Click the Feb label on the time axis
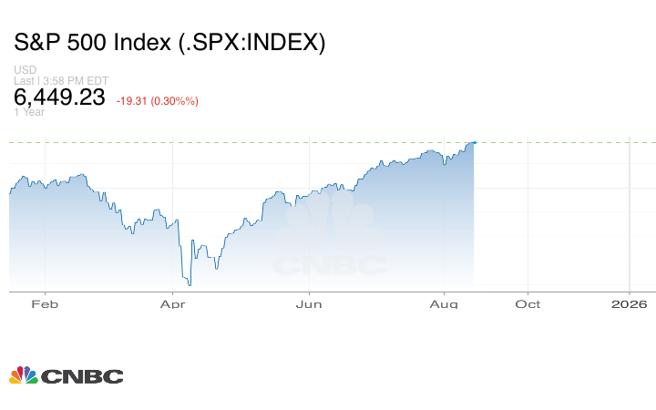The width and height of the screenshot is (656, 410). (x=45, y=304)
